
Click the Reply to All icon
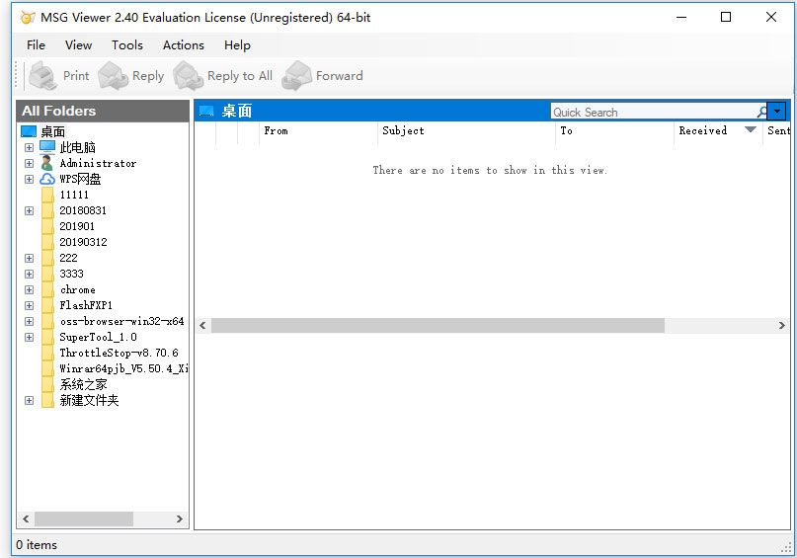(x=189, y=76)
